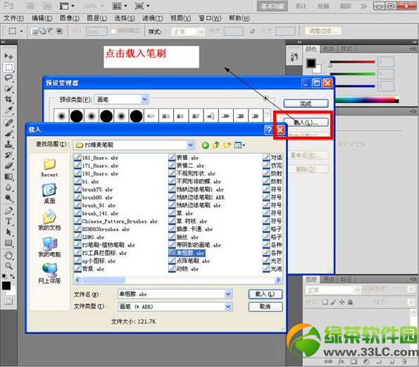Select the Crop tool
Image resolution: width=419 pixels, height=367 pixels.
8,99
